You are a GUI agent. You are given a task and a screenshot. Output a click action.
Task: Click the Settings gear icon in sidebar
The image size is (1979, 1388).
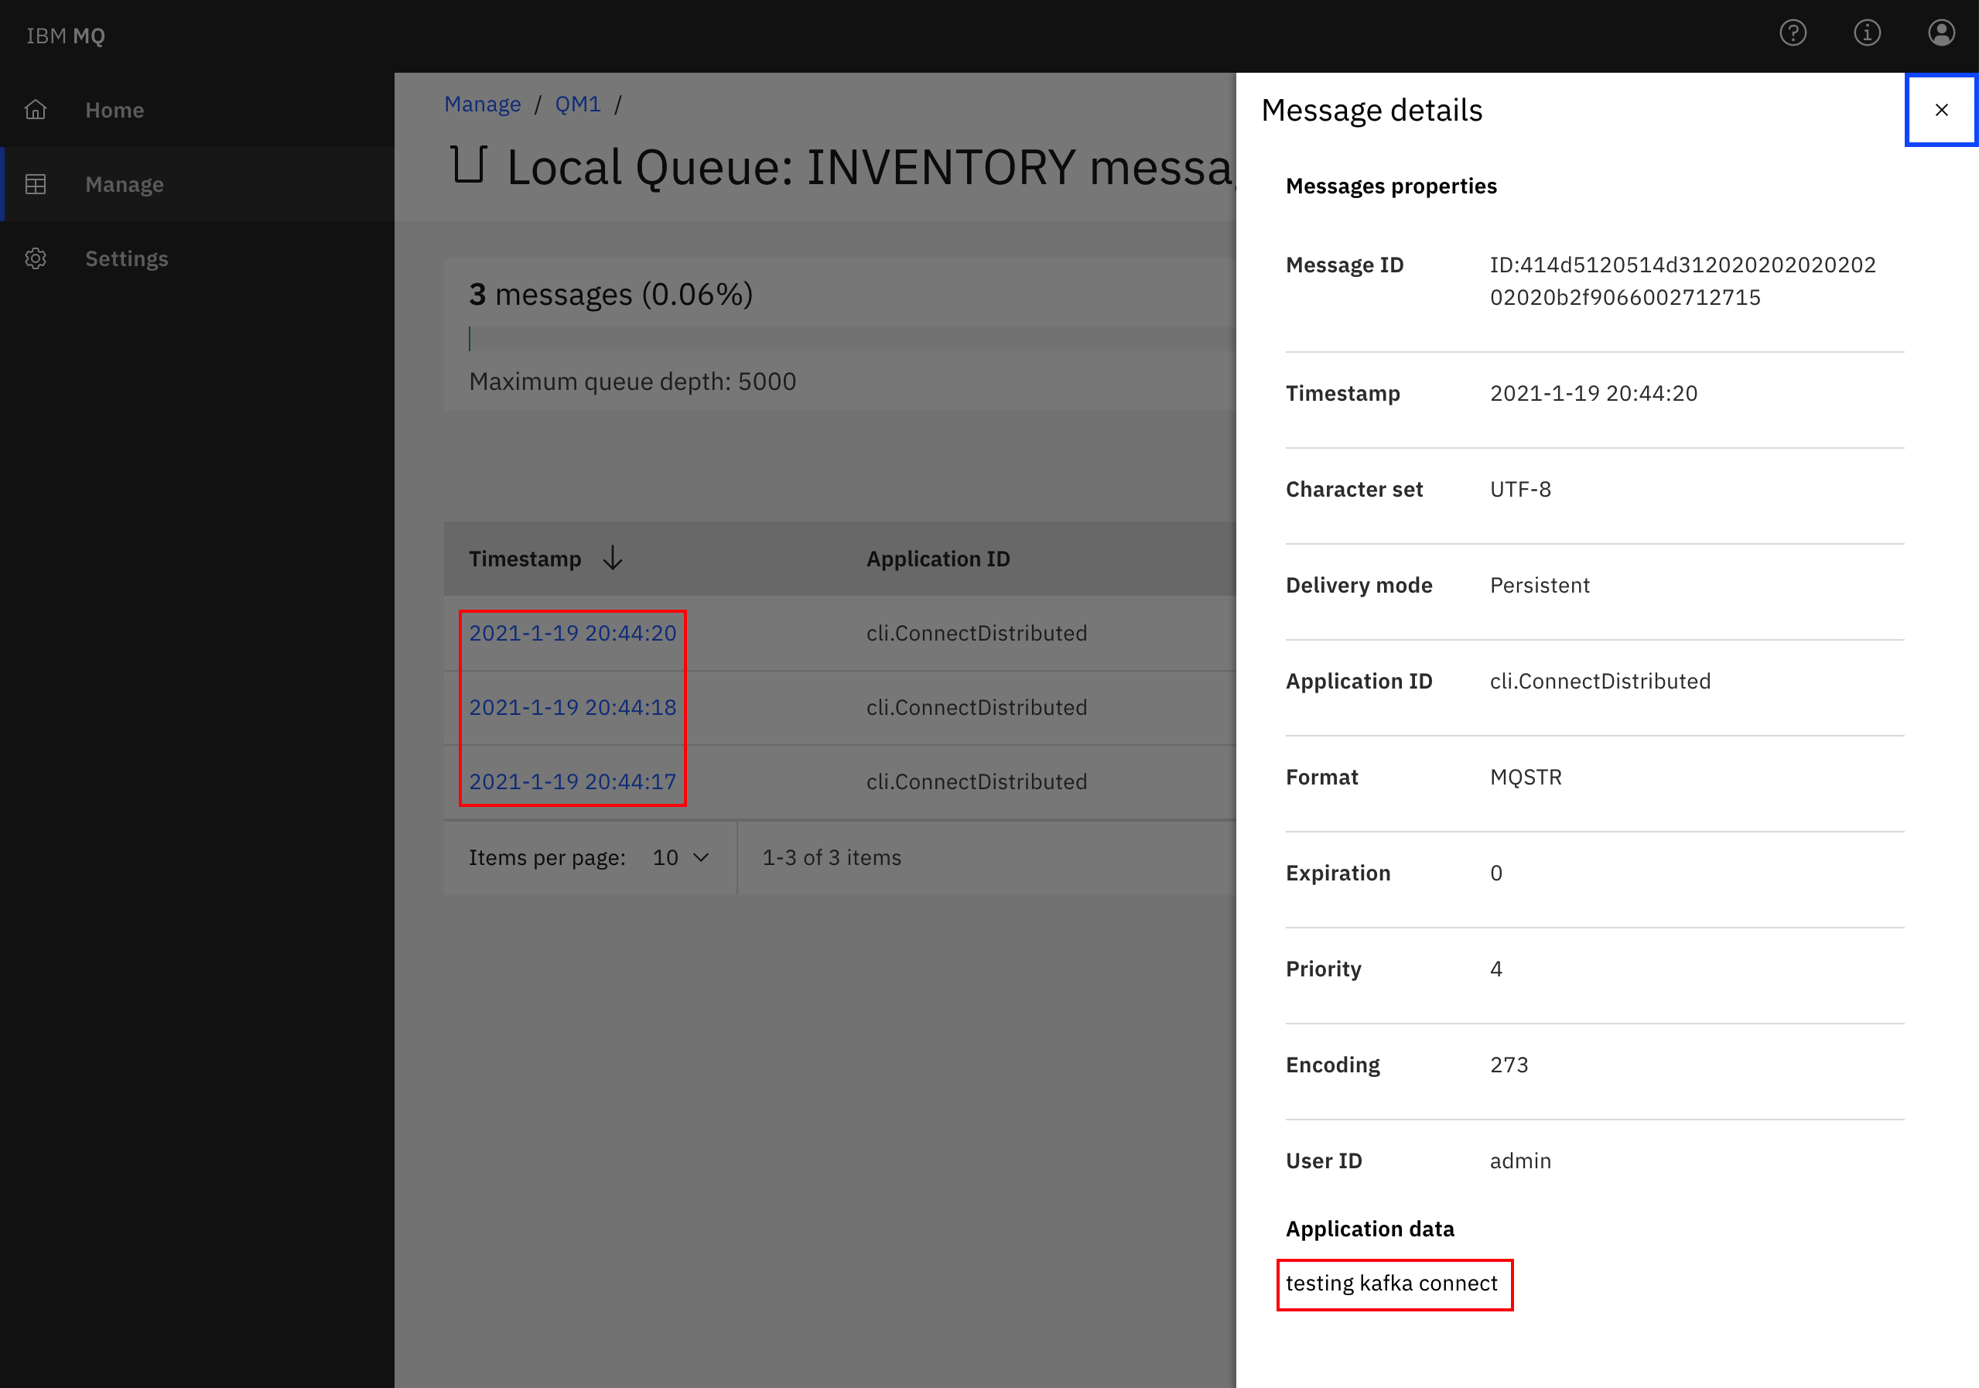point(36,258)
